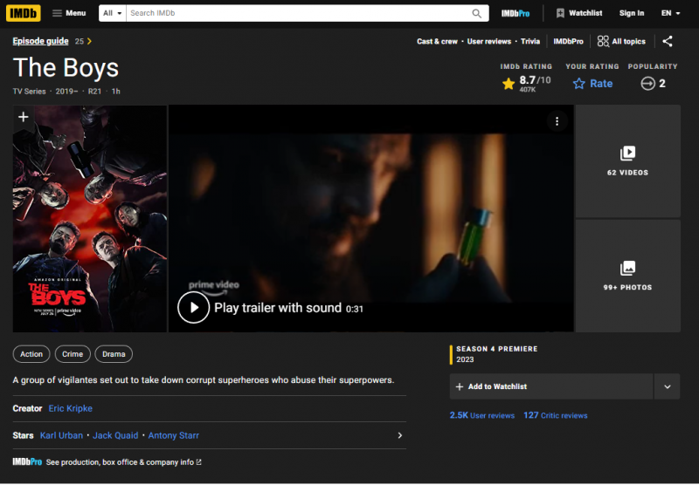Click the R21 certificate label
Viewport: 699px width, 485px height.
pos(94,92)
